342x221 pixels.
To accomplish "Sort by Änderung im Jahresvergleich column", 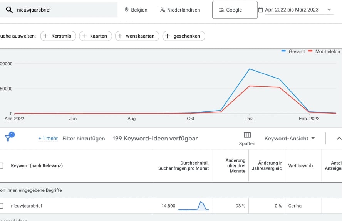I will click(267, 166).
